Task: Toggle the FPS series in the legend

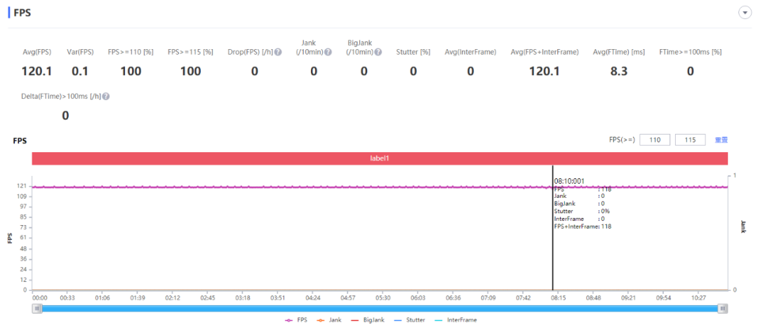Action: [x=296, y=320]
